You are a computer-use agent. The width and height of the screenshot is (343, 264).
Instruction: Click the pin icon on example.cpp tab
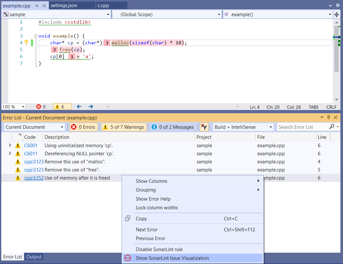tap(37, 6)
